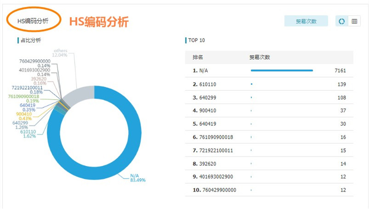Select the row labeled 8. 392620
The image size is (369, 209).
pyautogui.click(x=269, y=164)
